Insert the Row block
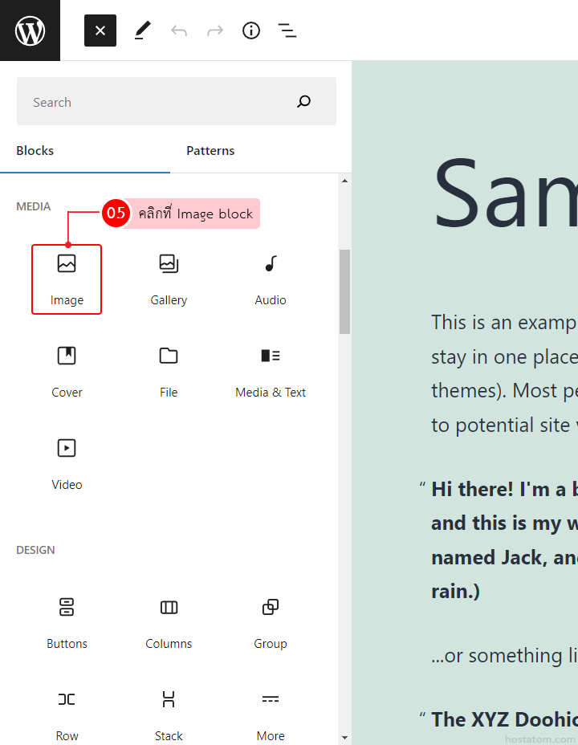Screen dimensions: 578x745 point(67,713)
